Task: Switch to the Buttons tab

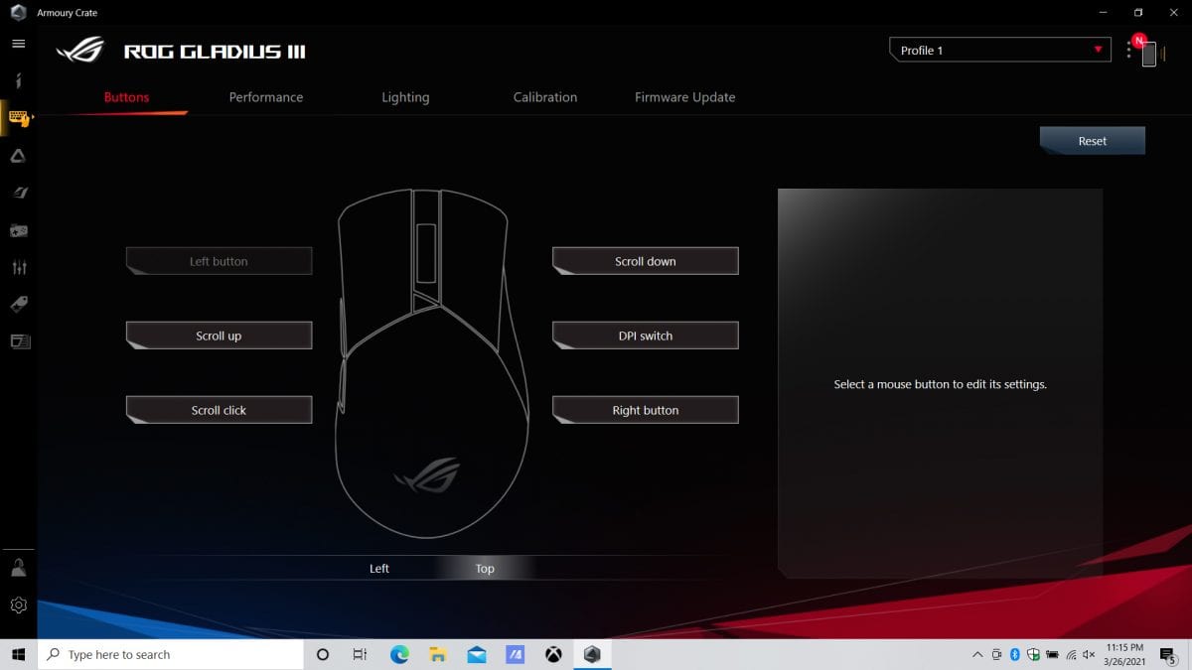Action: 126,97
